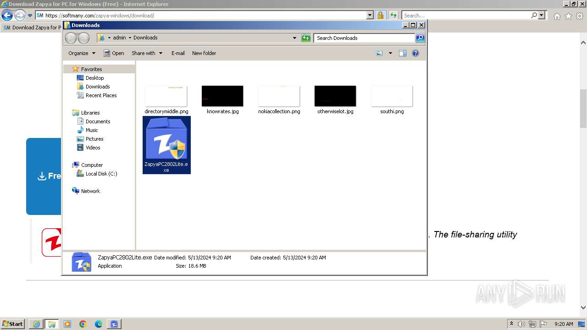The width and height of the screenshot is (587, 330).
Task: Click the security lock icon in IE
Action: point(380,15)
